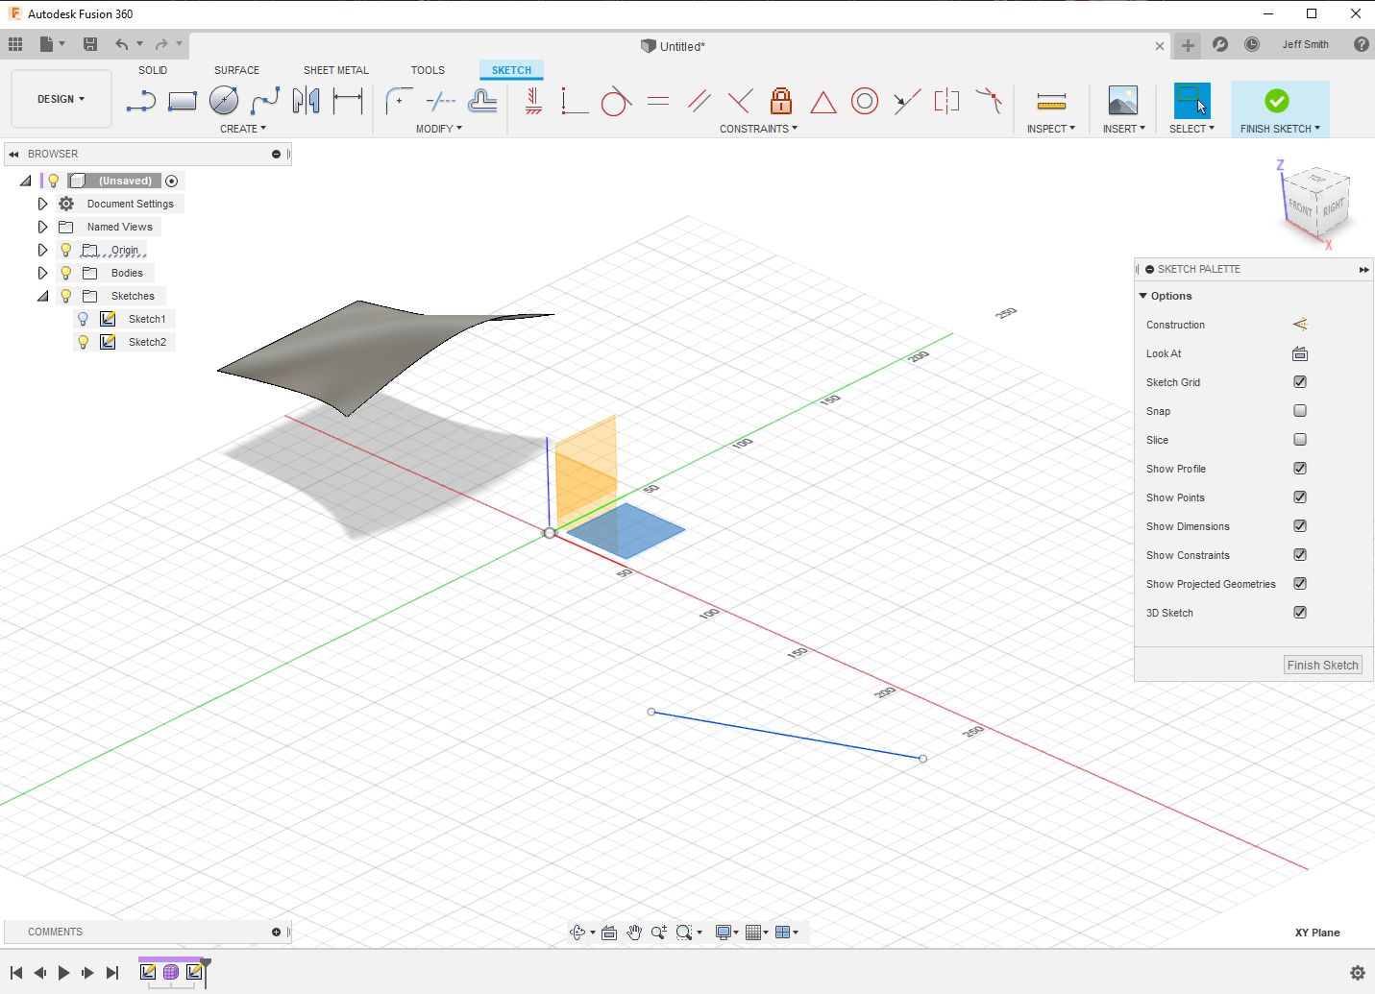Pick the Fit Point Spline tool

pos(264,101)
